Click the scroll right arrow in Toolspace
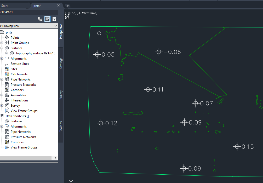 (55, 158)
